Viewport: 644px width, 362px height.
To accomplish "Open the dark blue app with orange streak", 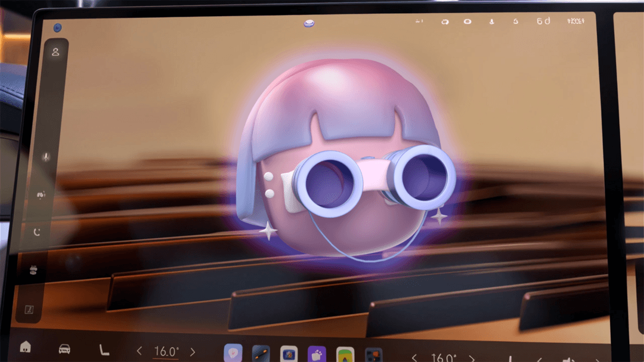I will [261, 354].
